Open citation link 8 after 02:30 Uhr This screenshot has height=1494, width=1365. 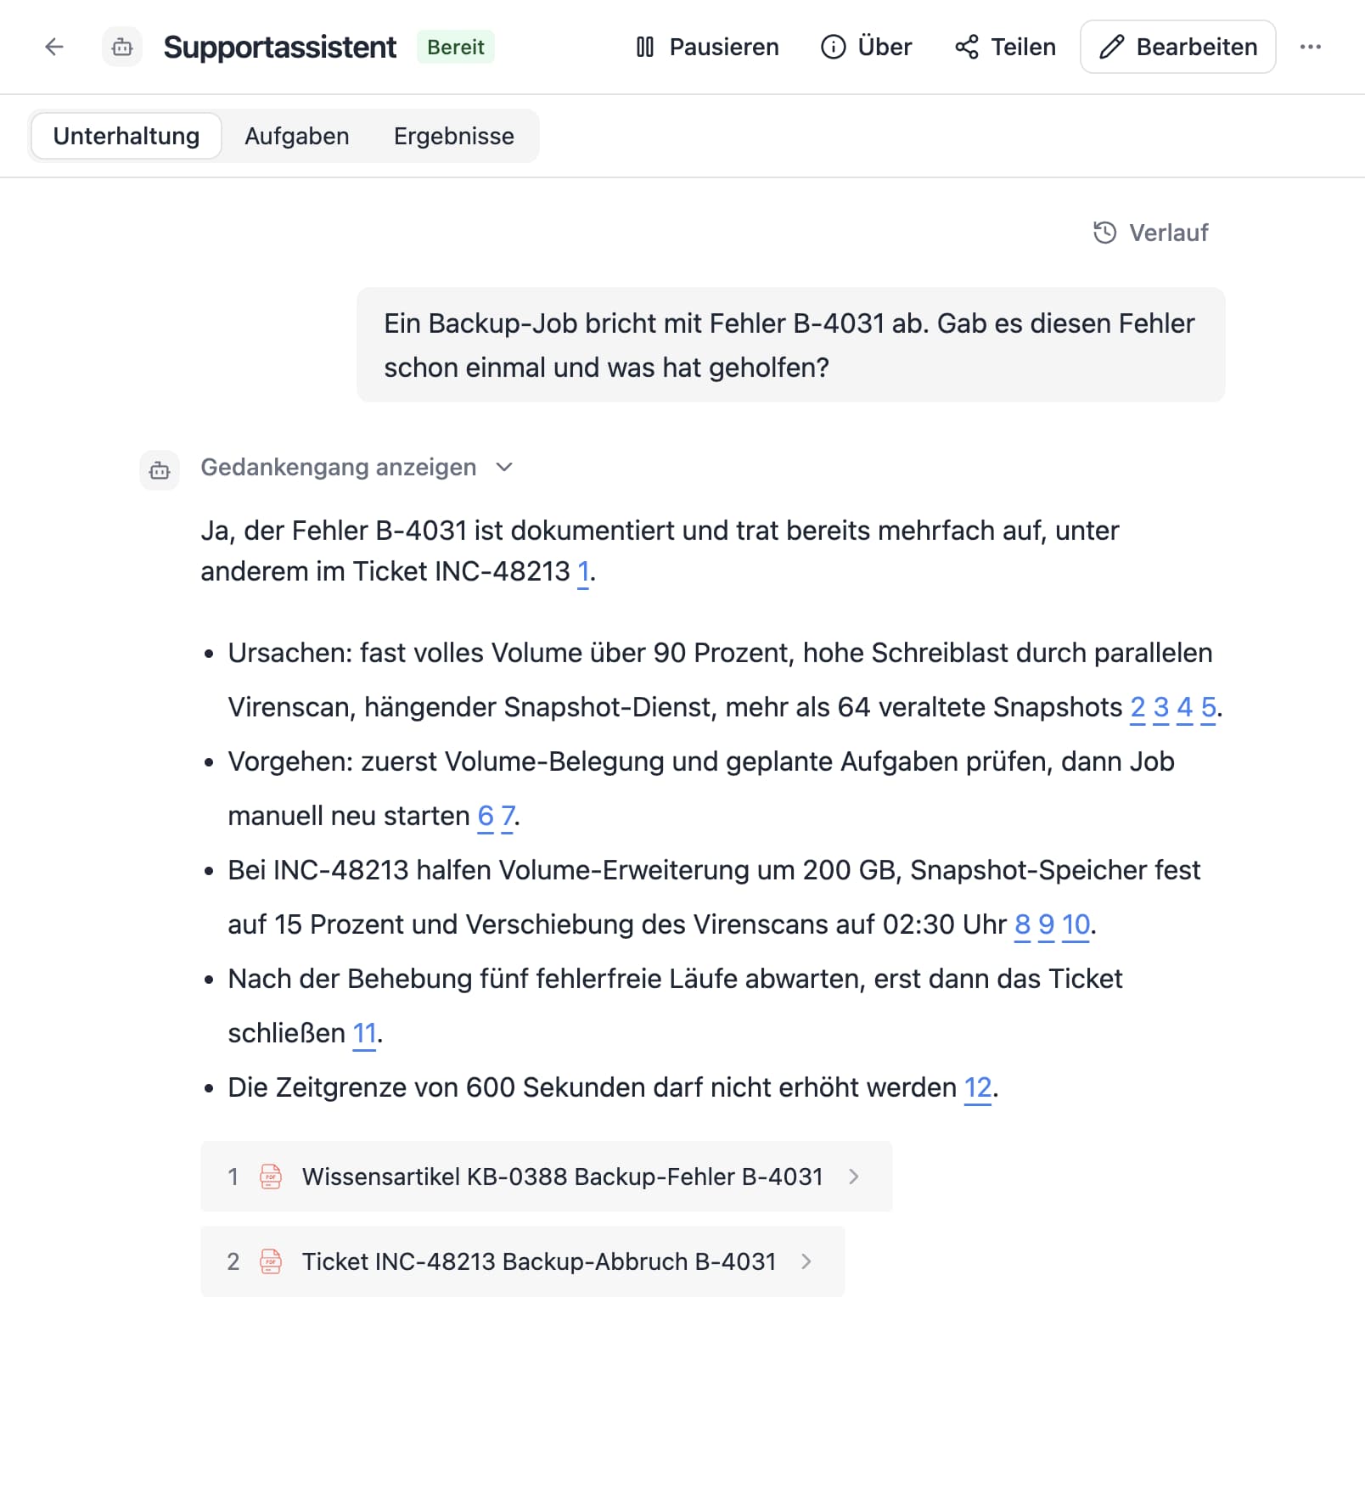click(x=1023, y=925)
